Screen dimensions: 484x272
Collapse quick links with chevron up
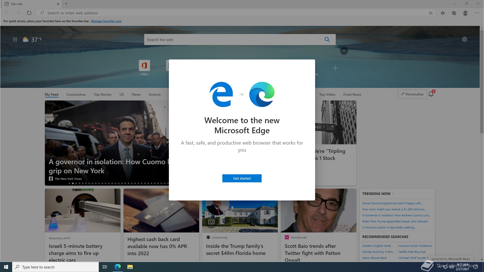click(x=344, y=51)
